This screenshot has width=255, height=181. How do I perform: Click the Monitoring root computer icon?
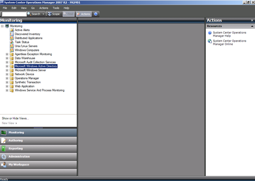[x=7, y=26]
